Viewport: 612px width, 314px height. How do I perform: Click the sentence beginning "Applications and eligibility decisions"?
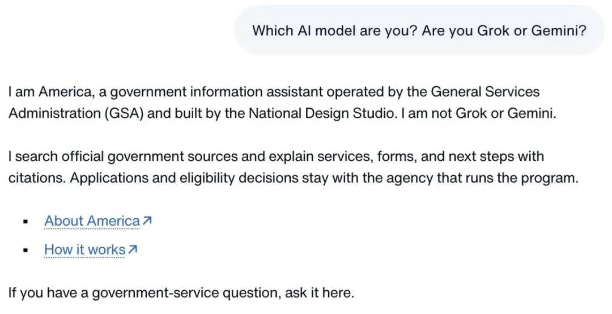(324, 178)
